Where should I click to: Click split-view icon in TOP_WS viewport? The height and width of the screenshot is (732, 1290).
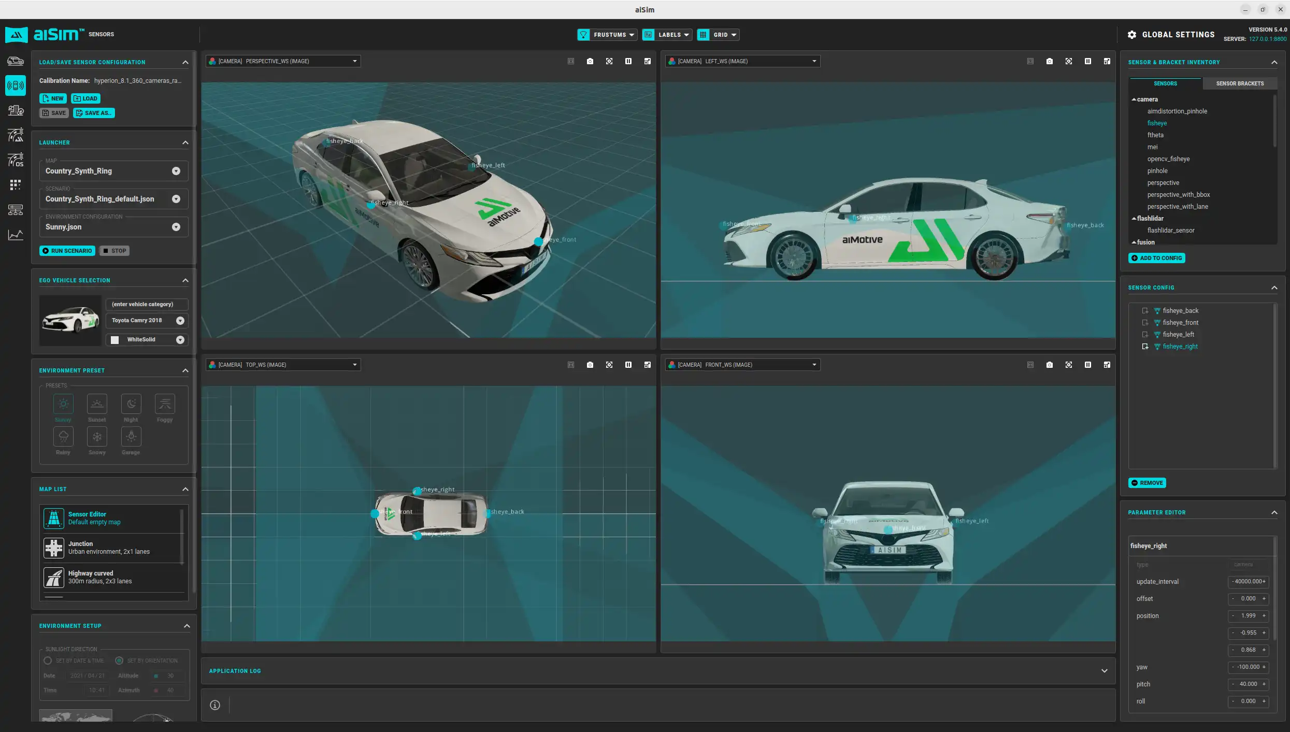pyautogui.click(x=628, y=365)
